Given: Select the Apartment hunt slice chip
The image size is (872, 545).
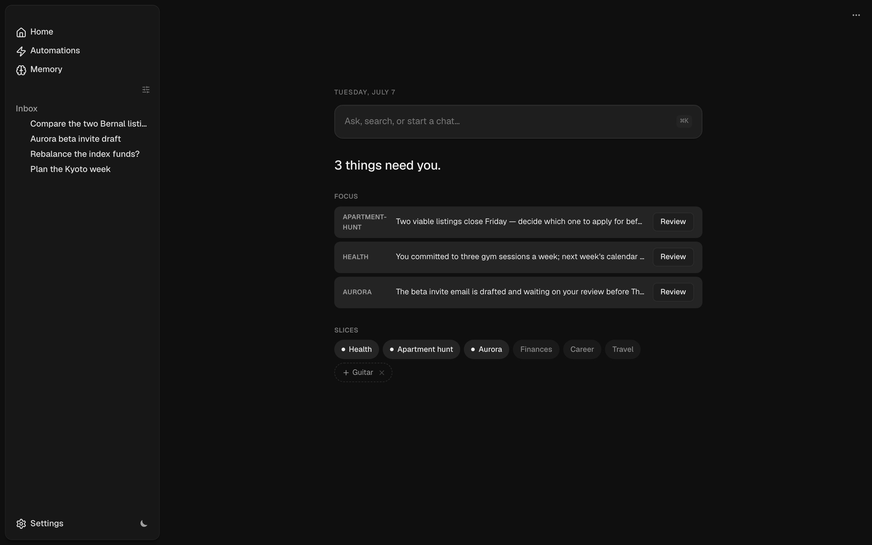Looking at the screenshot, I should (x=421, y=349).
